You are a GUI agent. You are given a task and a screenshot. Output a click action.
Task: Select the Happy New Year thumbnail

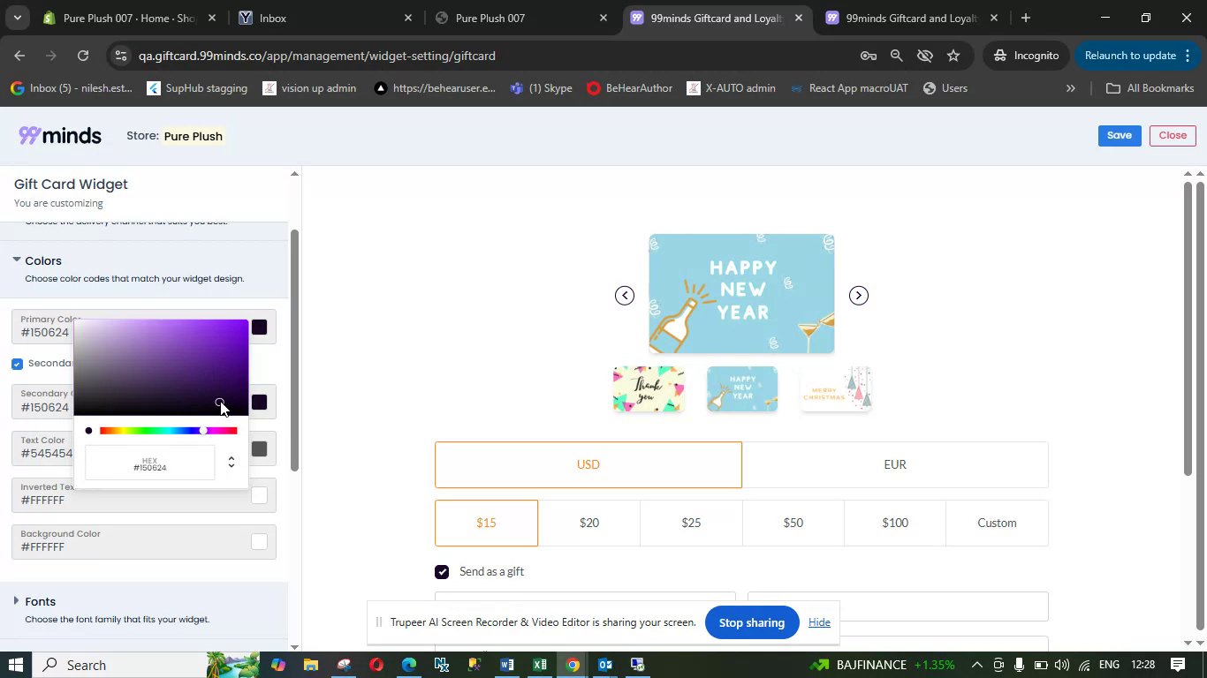[742, 389]
